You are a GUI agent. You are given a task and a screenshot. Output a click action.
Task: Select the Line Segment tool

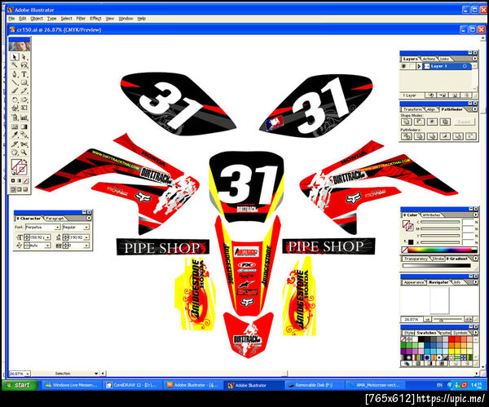click(x=15, y=82)
